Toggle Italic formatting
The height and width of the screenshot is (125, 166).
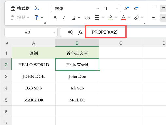click(64, 18)
